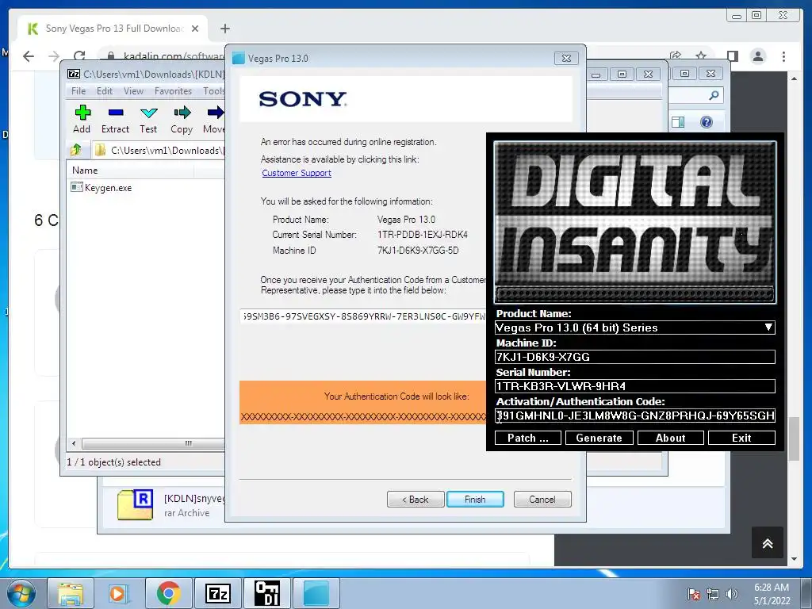Click network icon in system tray
Viewport: 812px width, 609px height.
(x=713, y=594)
